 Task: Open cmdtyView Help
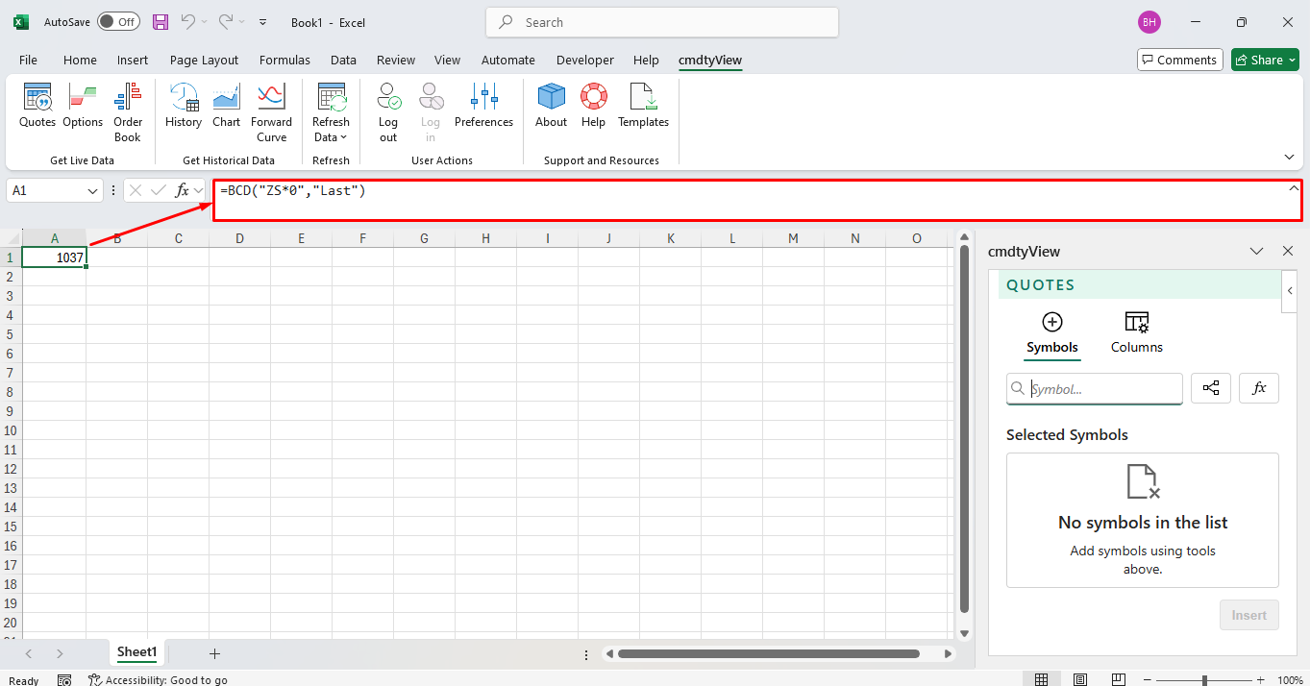tap(594, 106)
